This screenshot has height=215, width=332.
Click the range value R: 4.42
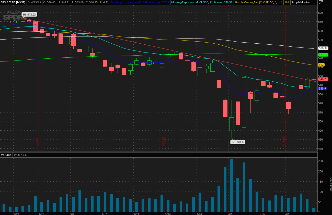(x=105, y=2)
